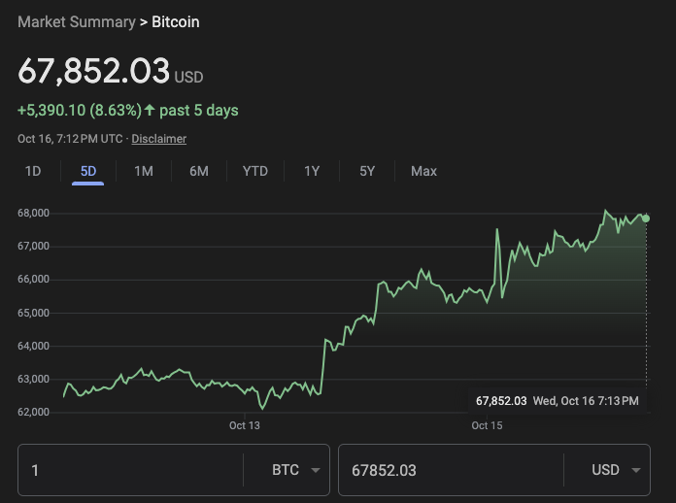This screenshot has width=676, height=503.
Task: Click the Bitcoin breadcrumb title
Action: pos(176,21)
